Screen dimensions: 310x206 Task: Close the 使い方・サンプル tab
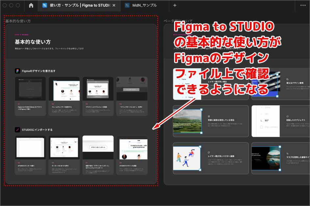114,5
